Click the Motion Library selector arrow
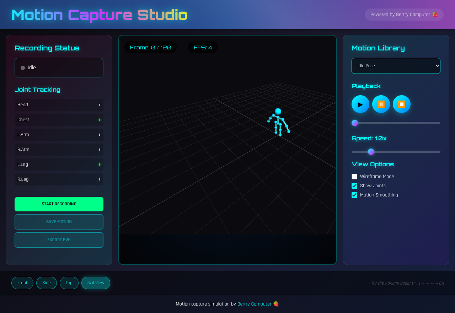Viewport: 455px width, 313px height. click(437, 66)
